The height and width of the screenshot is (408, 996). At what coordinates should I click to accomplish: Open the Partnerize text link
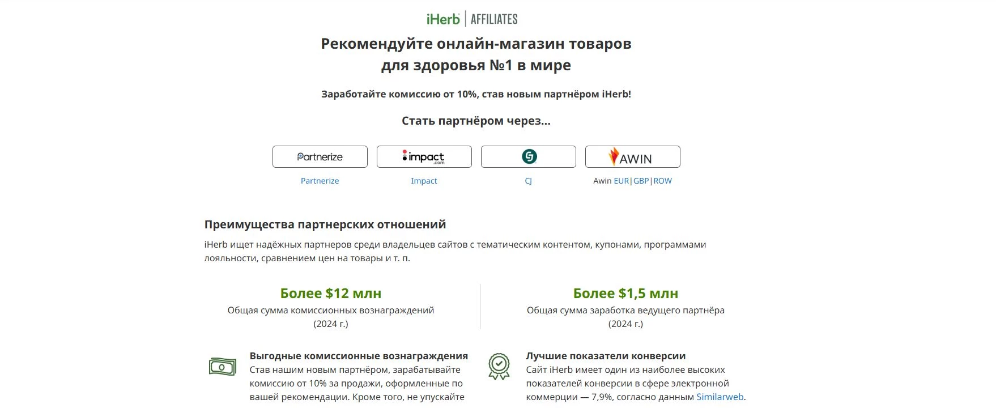pos(320,181)
